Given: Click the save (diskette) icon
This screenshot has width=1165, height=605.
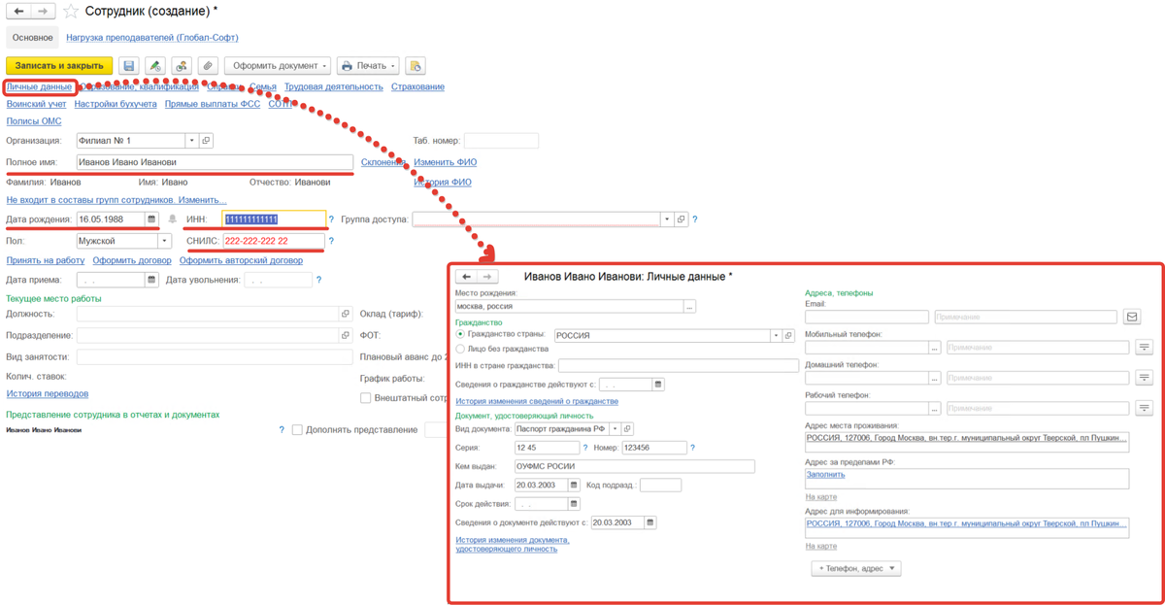Looking at the screenshot, I should 129,66.
